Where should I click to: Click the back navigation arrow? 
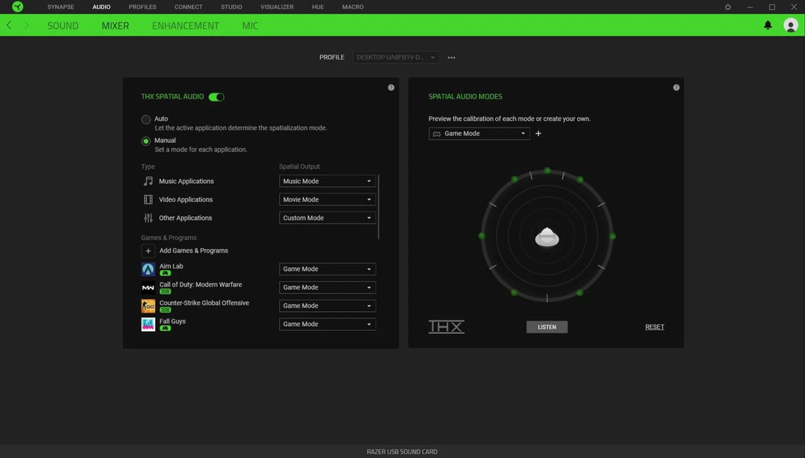9,25
